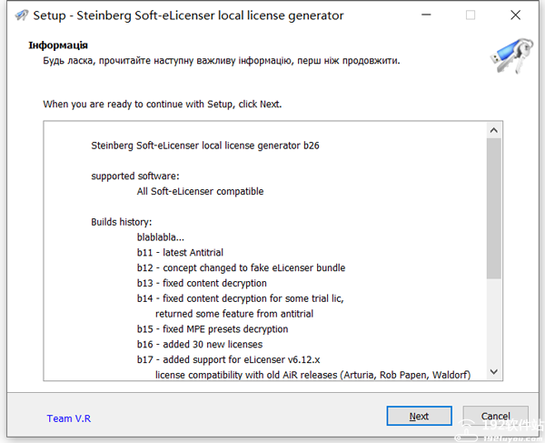This screenshot has width=545, height=443.
Task: Click the disabled maximize window button
Action: [x=471, y=15]
